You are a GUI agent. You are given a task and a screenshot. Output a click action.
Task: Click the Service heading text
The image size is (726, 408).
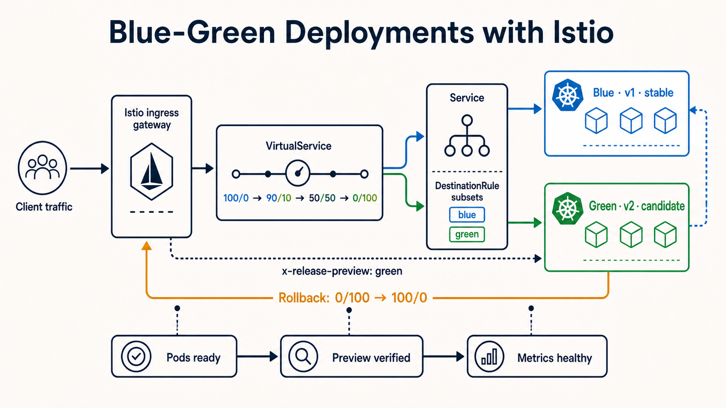pos(467,98)
